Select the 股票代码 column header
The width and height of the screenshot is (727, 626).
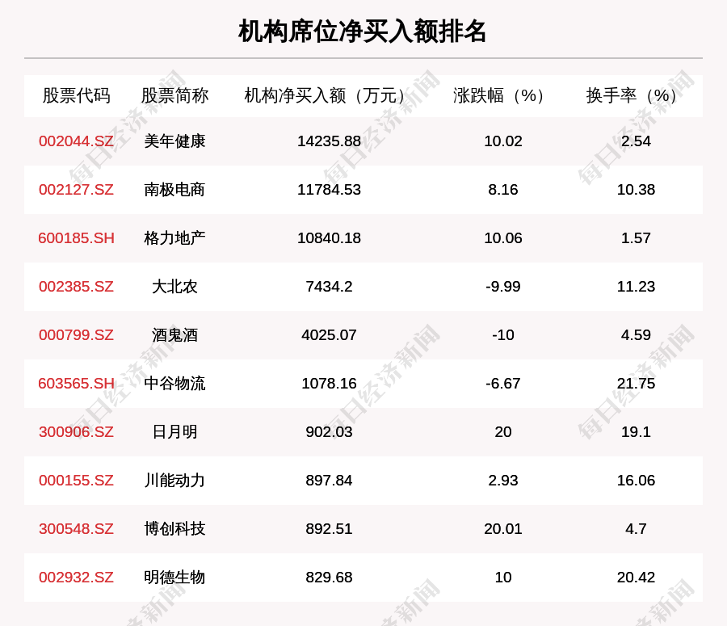click(77, 95)
